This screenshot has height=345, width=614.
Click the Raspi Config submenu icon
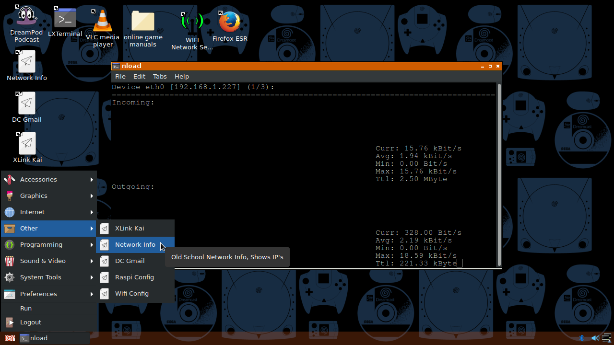click(x=104, y=277)
